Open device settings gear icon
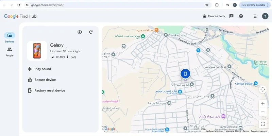The width and height of the screenshot is (272, 136). coord(80,32)
